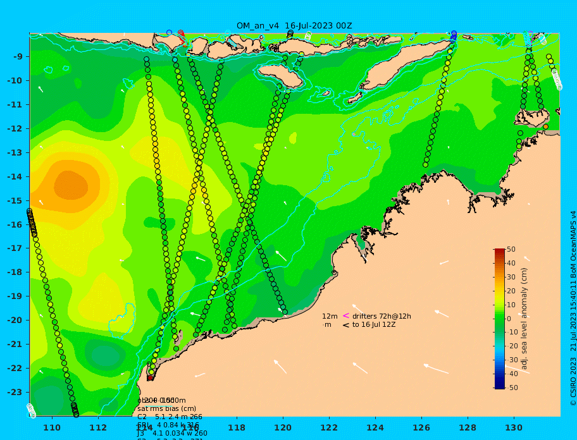577x440 pixels.
Task: Click the 'J3 4.1 0.034 w 260' statistics row
Action: (x=172, y=434)
